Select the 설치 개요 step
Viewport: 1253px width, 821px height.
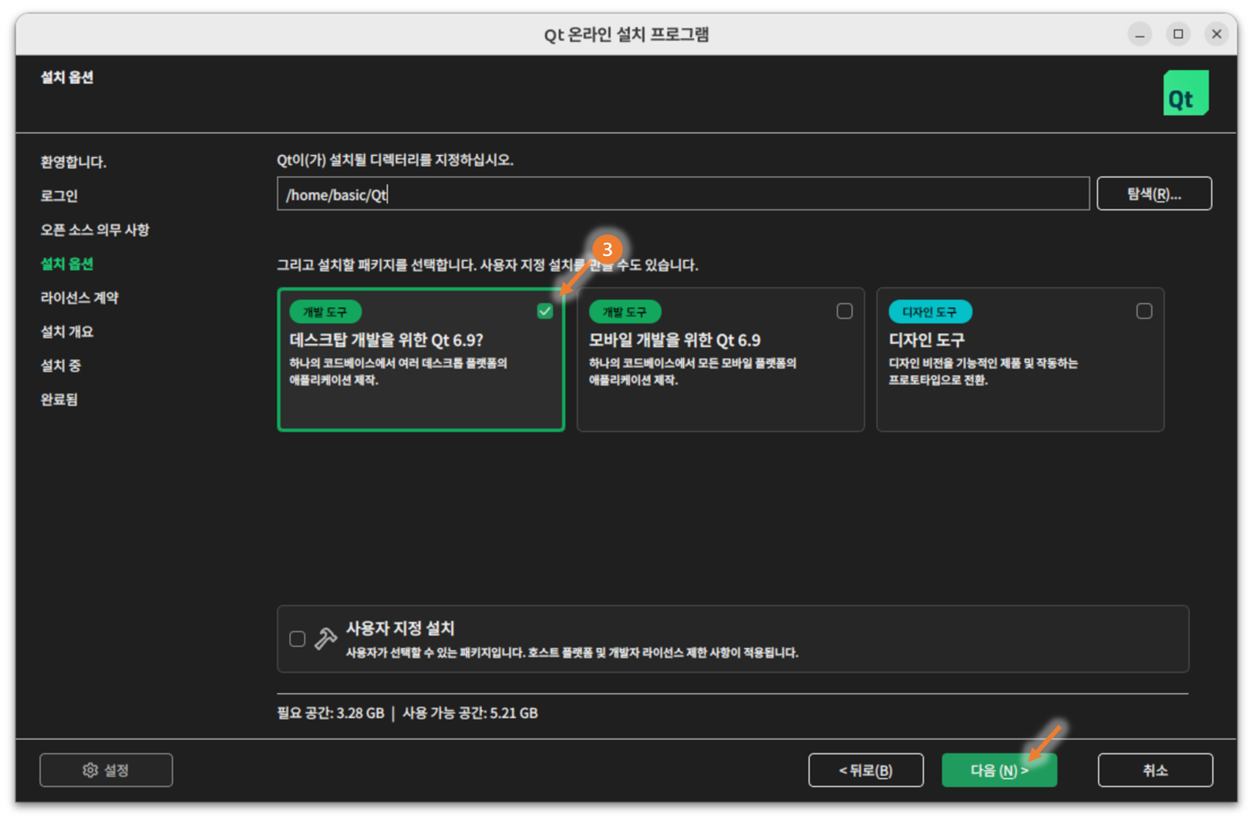click(x=67, y=331)
